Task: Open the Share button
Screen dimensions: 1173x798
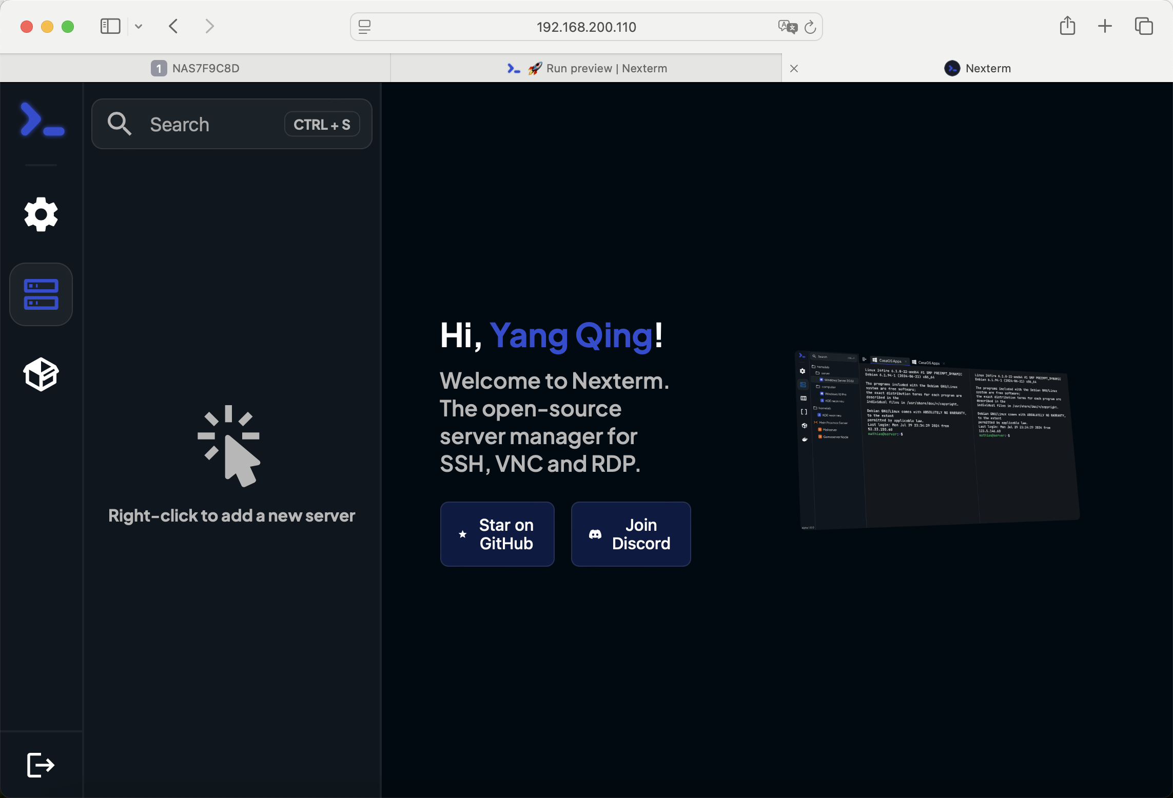Action: [1067, 26]
